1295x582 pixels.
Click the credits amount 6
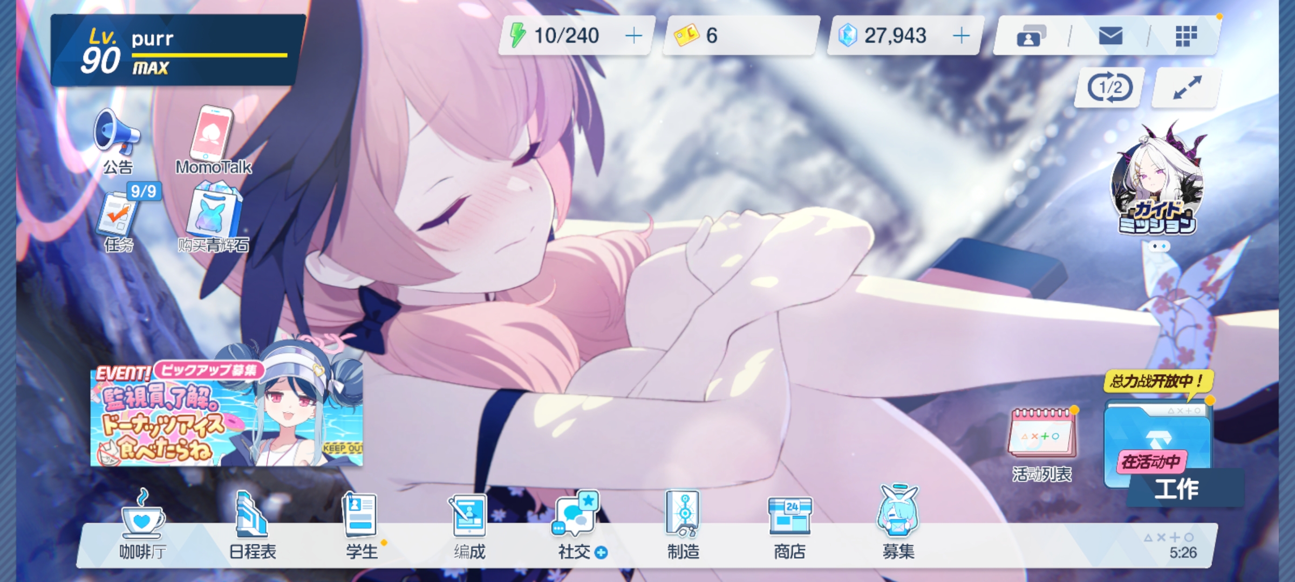click(712, 36)
